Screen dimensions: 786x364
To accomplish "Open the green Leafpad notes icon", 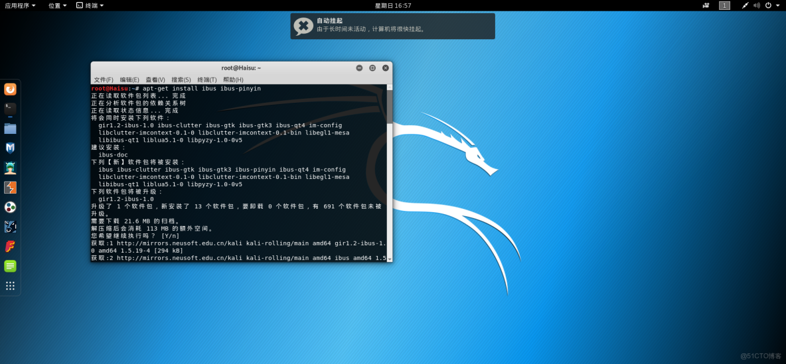I will (10, 266).
